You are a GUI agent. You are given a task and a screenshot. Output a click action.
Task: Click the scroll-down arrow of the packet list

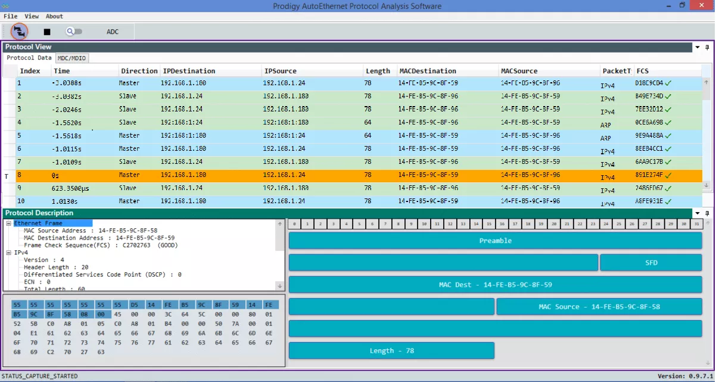(706, 185)
